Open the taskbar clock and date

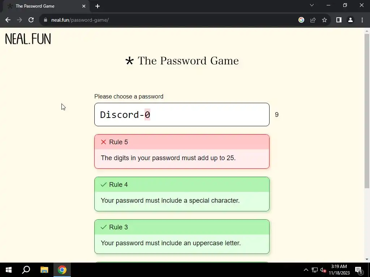click(339, 270)
